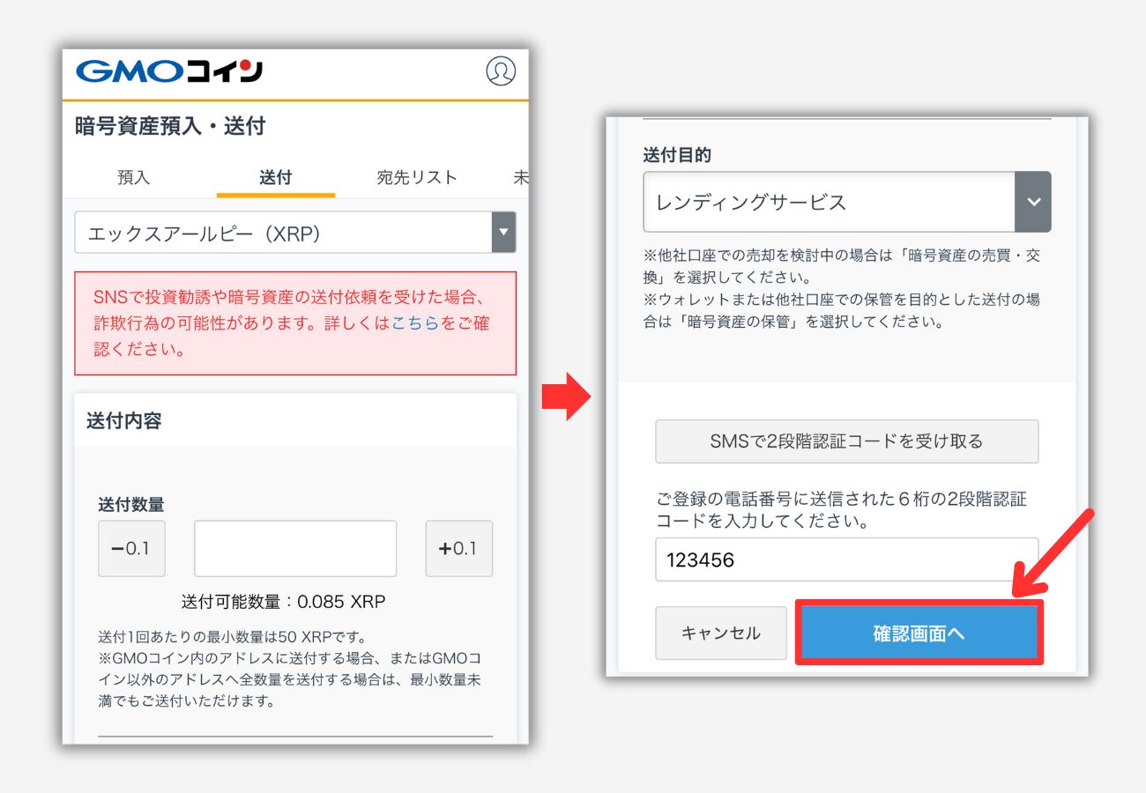Click the 送付可能数量：0.085 XRP text
Screen dimensions: 1146x793
point(284,603)
